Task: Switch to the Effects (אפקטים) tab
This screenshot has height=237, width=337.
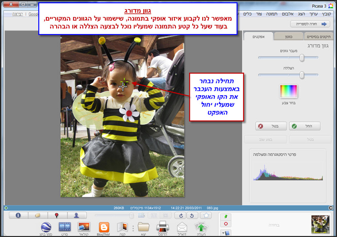Action: point(258,37)
